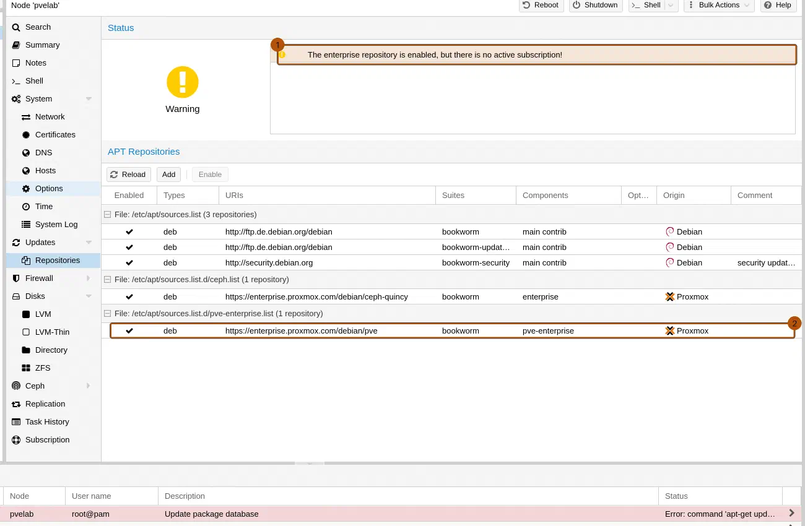
Task: Collapse the ceph.list file group
Action: [x=108, y=280]
